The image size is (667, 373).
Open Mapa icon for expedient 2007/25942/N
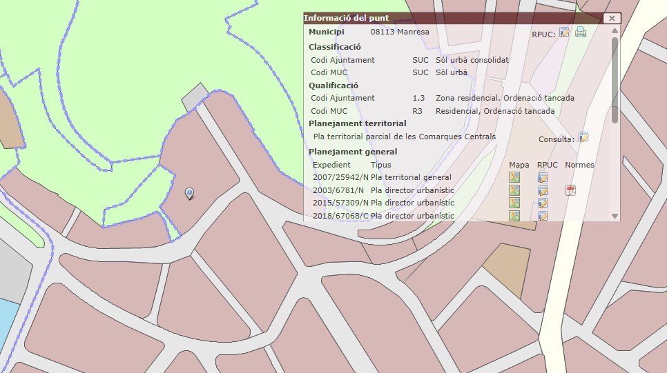[x=514, y=177]
